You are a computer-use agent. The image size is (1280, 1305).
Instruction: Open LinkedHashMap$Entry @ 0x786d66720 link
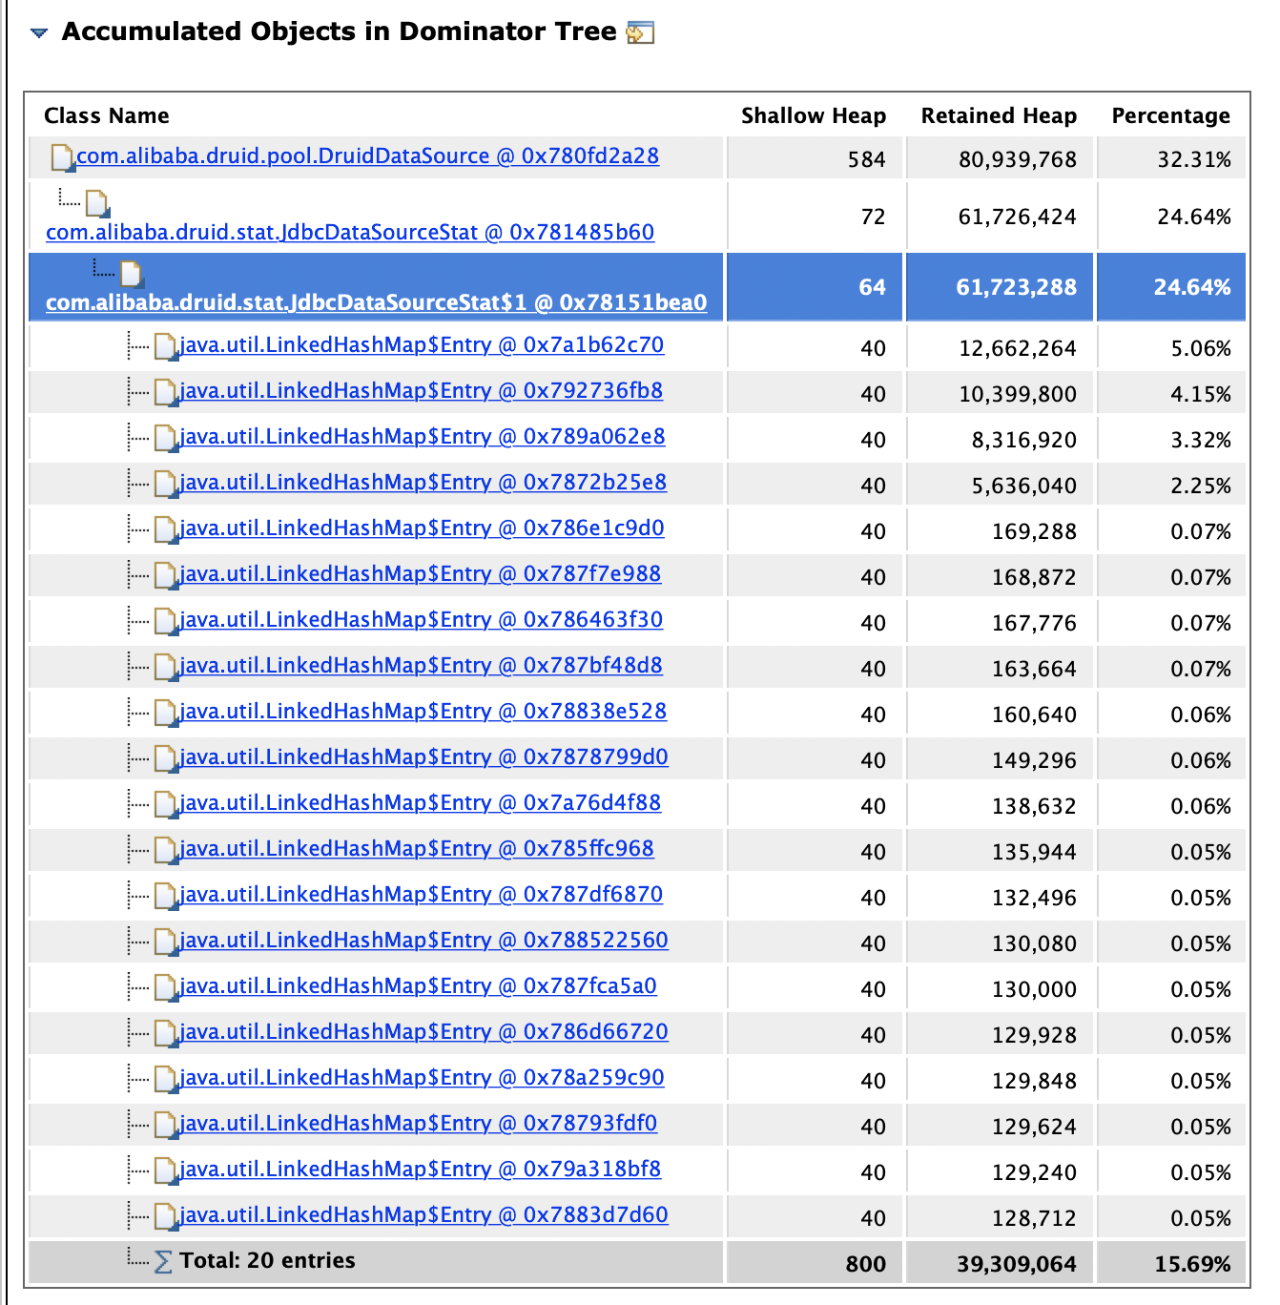[423, 1031]
